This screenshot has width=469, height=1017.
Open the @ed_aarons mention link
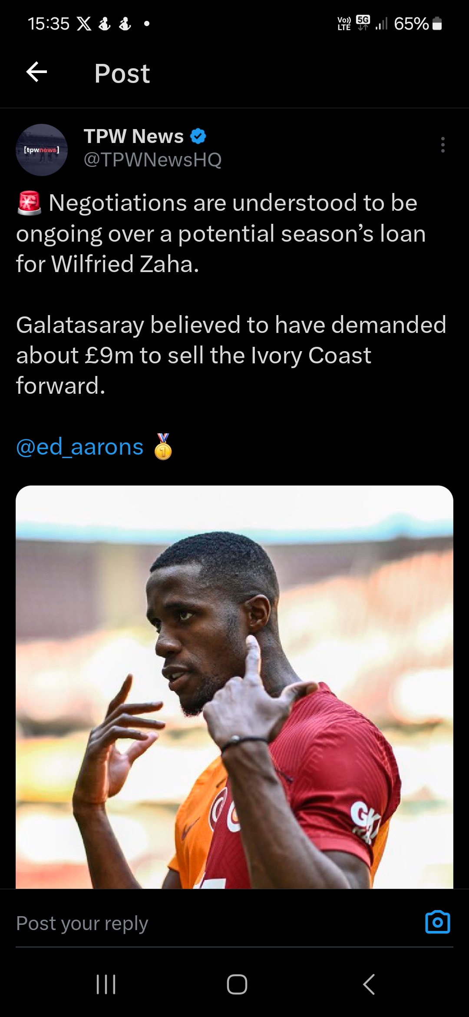(x=80, y=447)
